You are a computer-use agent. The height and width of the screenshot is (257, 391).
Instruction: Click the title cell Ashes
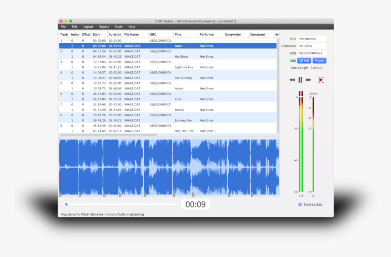pos(179,89)
